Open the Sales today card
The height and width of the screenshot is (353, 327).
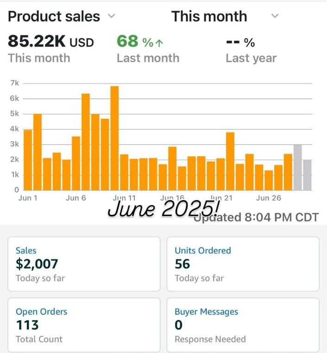coord(84,264)
